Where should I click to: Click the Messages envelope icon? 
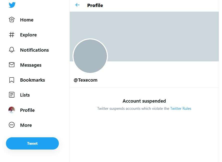click(12, 65)
